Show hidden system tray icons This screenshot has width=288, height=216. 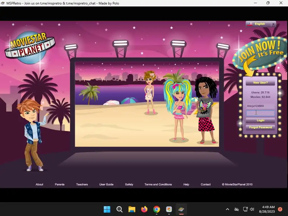(x=227, y=209)
